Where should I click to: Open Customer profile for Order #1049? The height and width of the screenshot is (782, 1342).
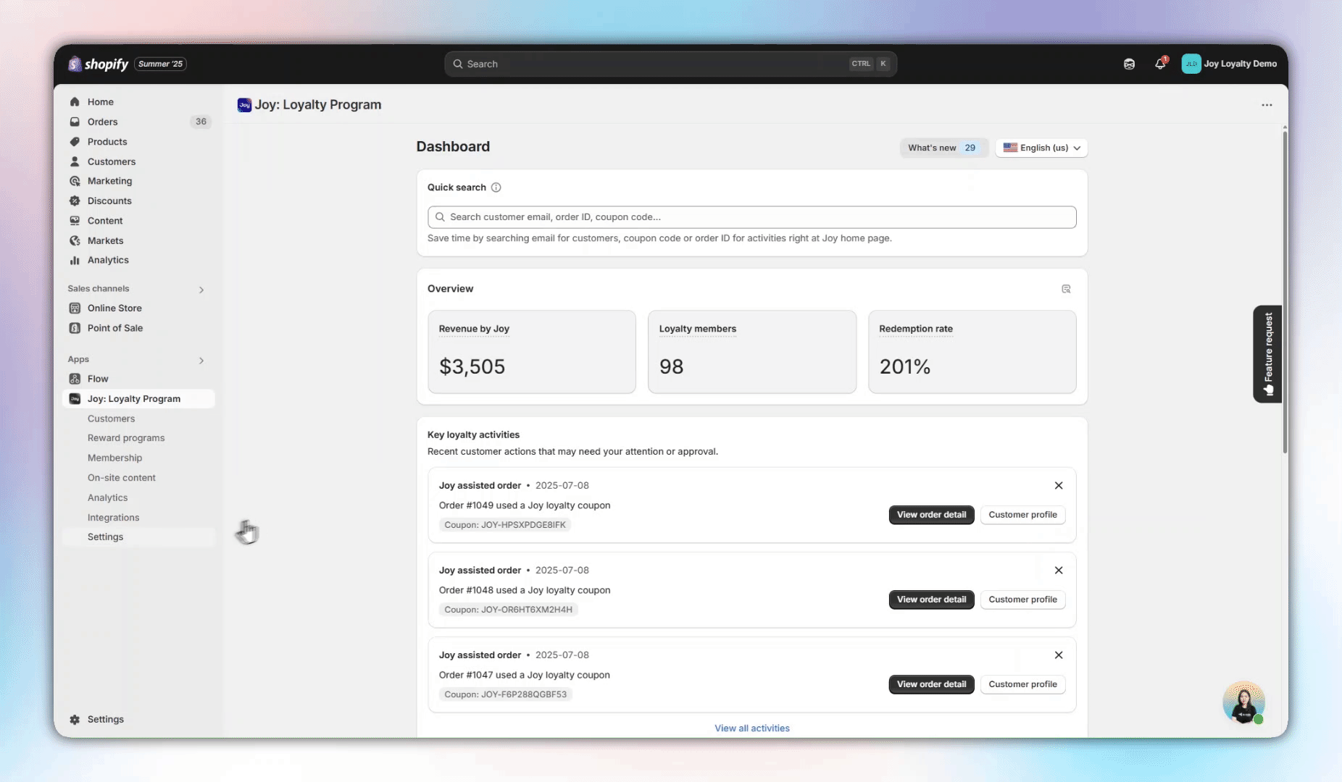pyautogui.click(x=1022, y=515)
